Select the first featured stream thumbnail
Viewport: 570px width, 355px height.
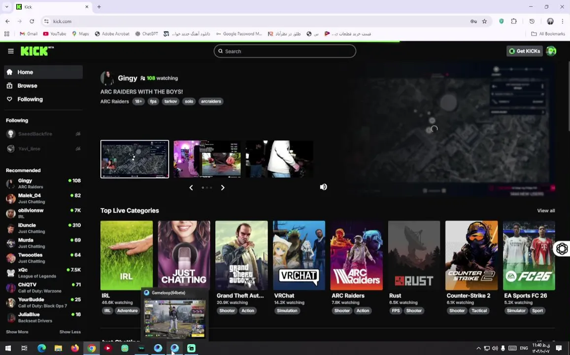pos(134,159)
